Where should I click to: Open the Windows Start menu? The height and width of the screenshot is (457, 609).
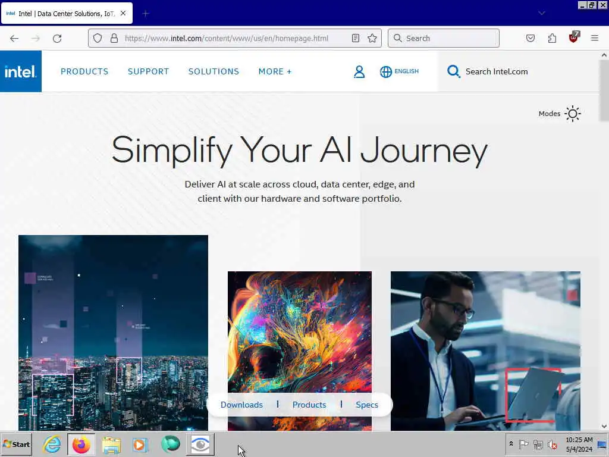tap(16, 444)
